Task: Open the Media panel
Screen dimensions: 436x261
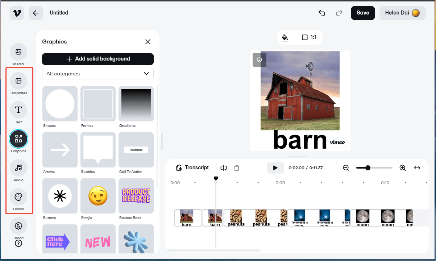Action: pyautogui.click(x=18, y=51)
